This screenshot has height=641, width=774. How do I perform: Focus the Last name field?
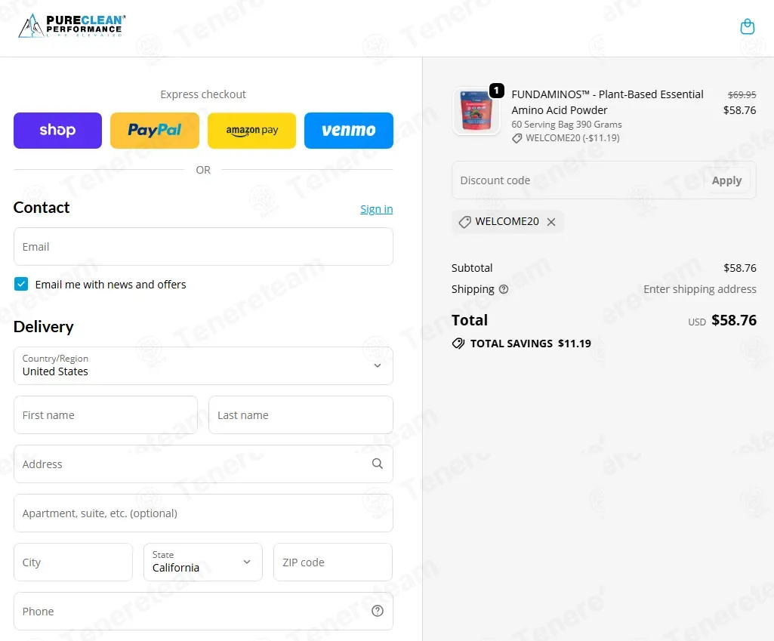[x=301, y=415]
